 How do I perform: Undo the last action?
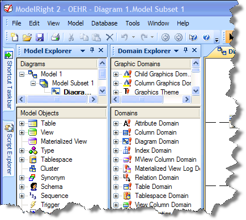tap(124, 37)
